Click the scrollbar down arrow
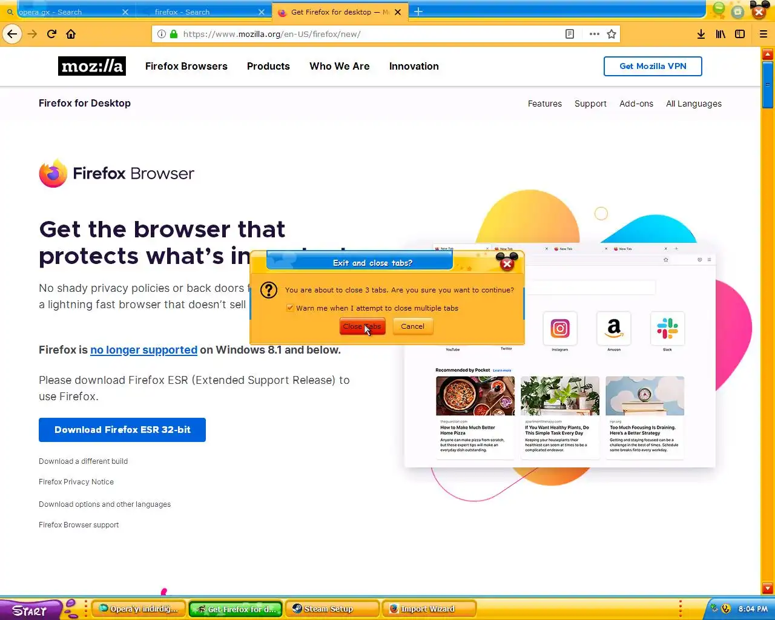Image resolution: width=775 pixels, height=620 pixels. (768, 589)
